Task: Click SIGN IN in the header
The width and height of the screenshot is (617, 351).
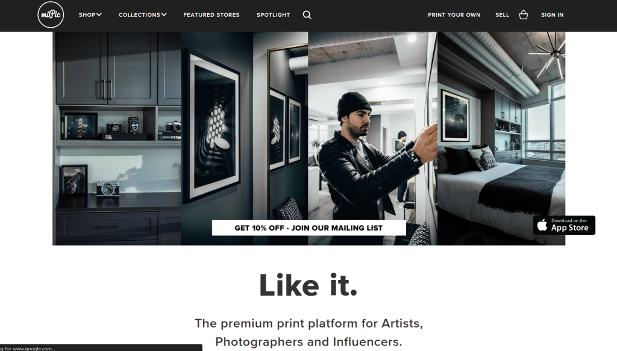Action: click(x=552, y=15)
